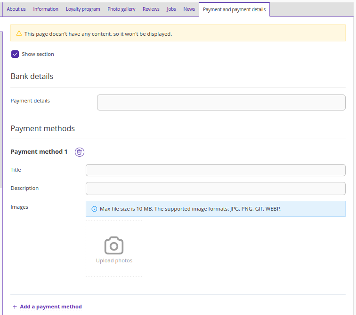The height and width of the screenshot is (315, 356).
Task: Click the Images label
Action: pyautogui.click(x=19, y=207)
